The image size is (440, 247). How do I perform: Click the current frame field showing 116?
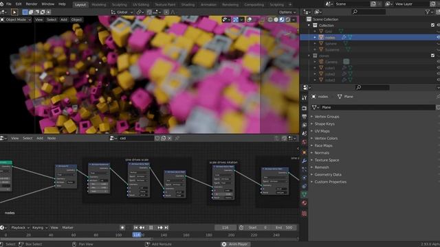click(x=225, y=228)
